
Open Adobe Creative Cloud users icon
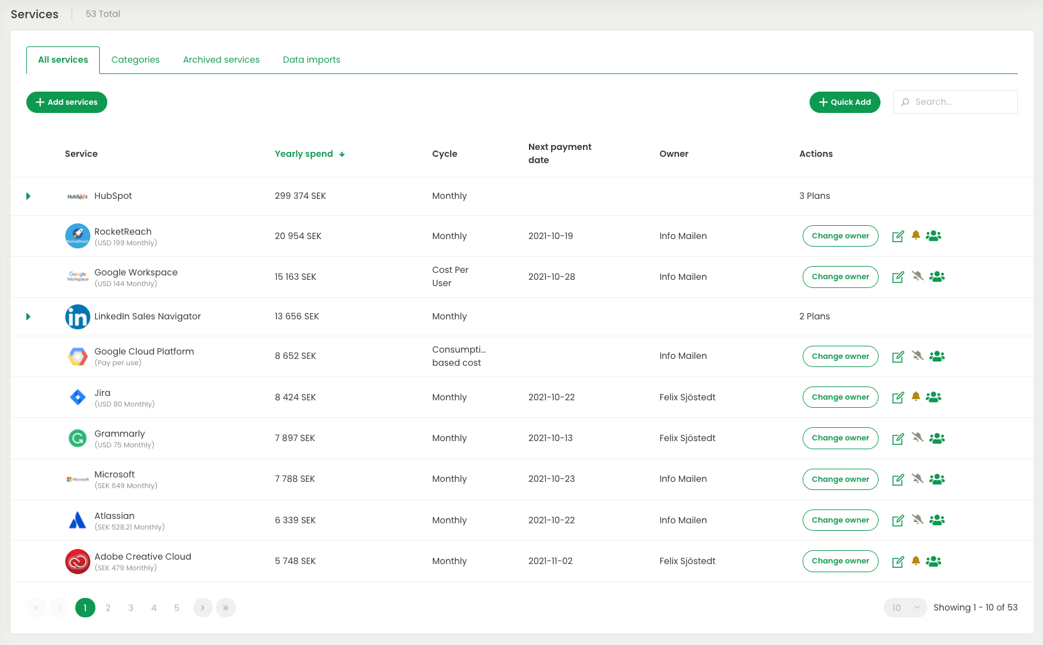pos(934,562)
